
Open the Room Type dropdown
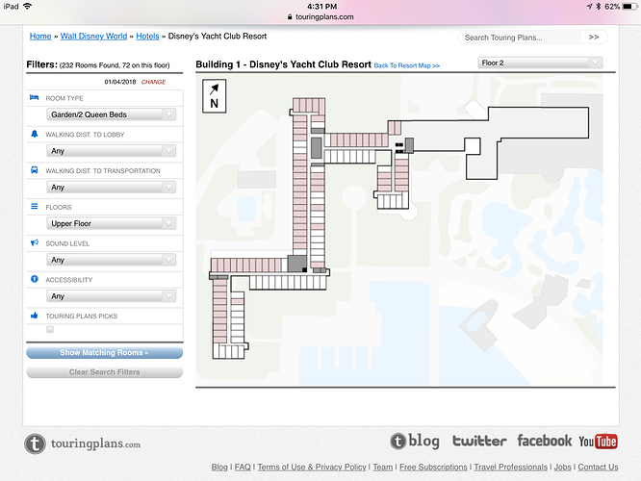coord(112,114)
